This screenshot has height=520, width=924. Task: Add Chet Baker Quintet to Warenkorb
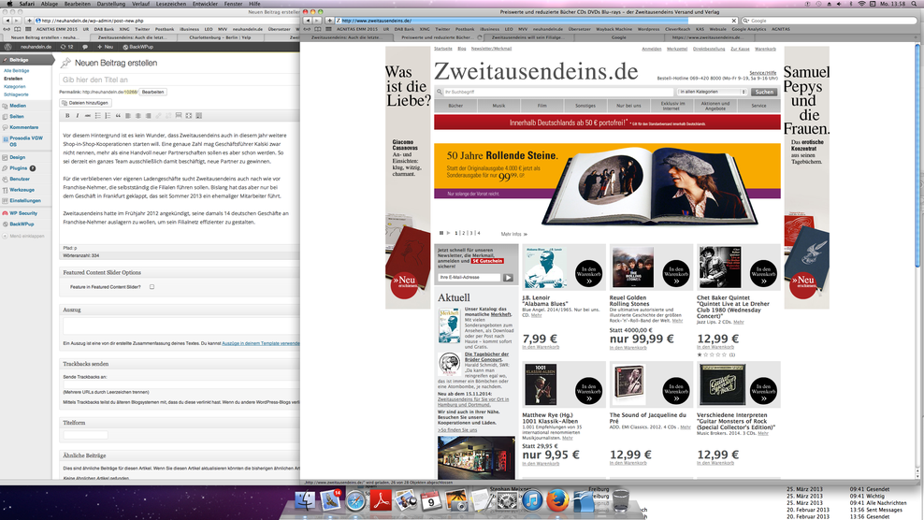coord(763,273)
